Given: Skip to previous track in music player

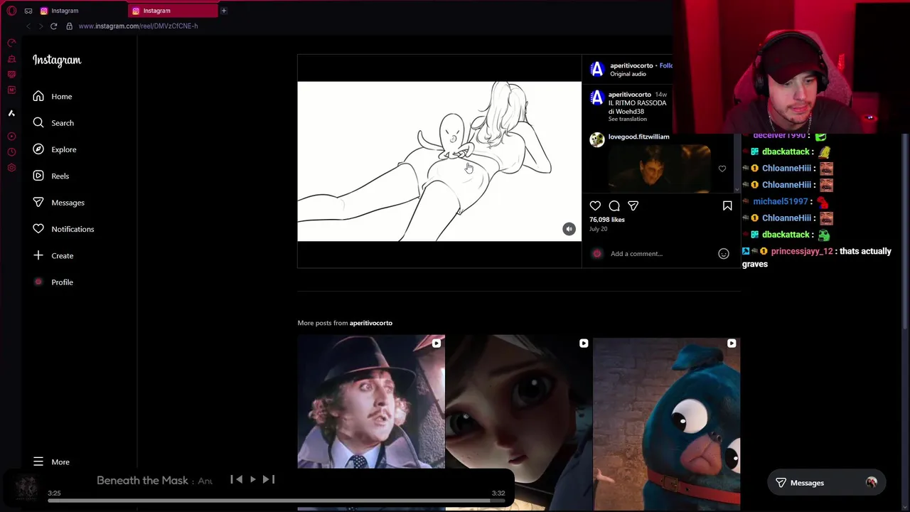Looking at the screenshot, I should click(236, 480).
